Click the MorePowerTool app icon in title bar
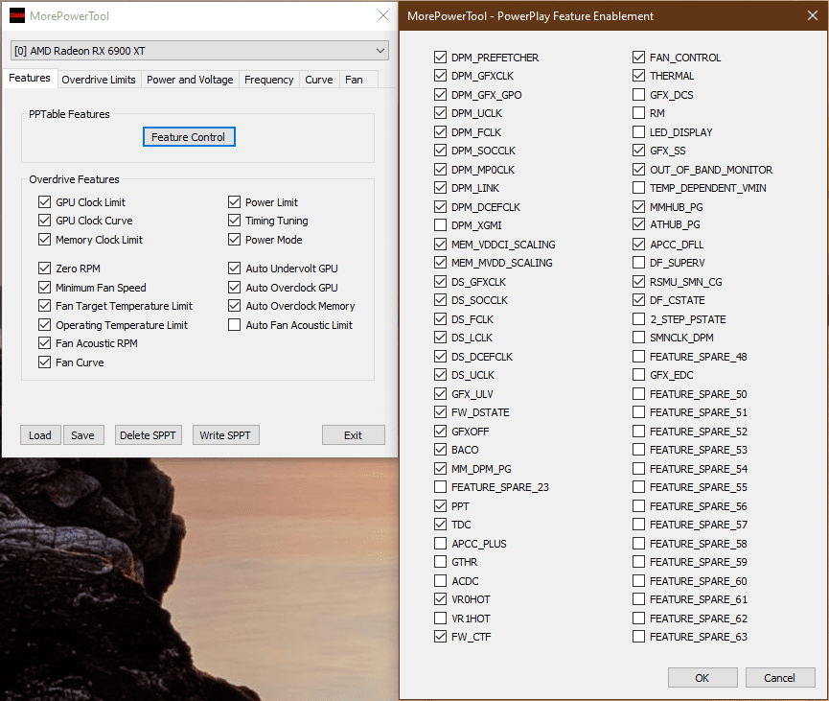Image resolution: width=829 pixels, height=701 pixels. (x=17, y=16)
